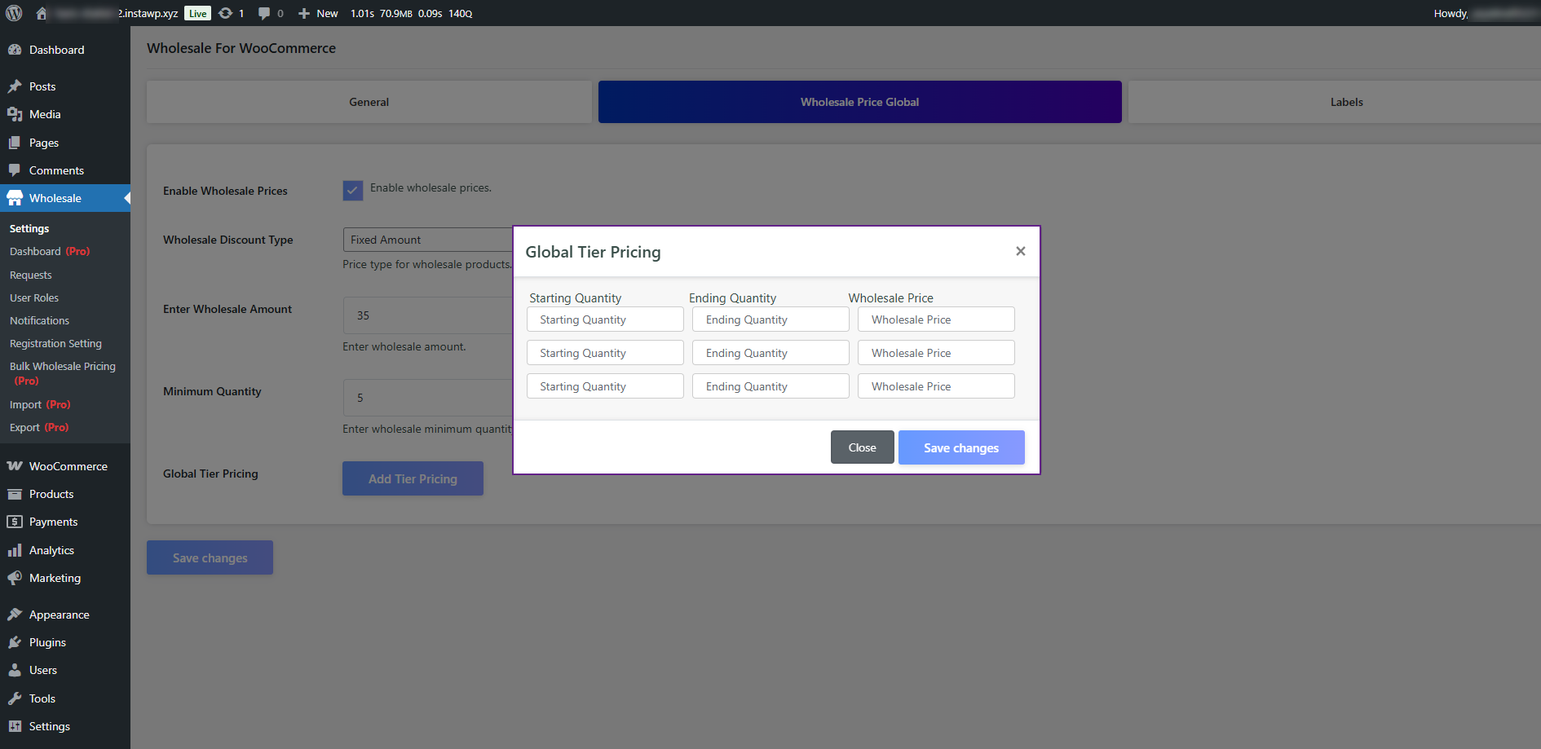Focus second row Ending Quantity field
Screen dimensions: 1541x749
(x=770, y=353)
